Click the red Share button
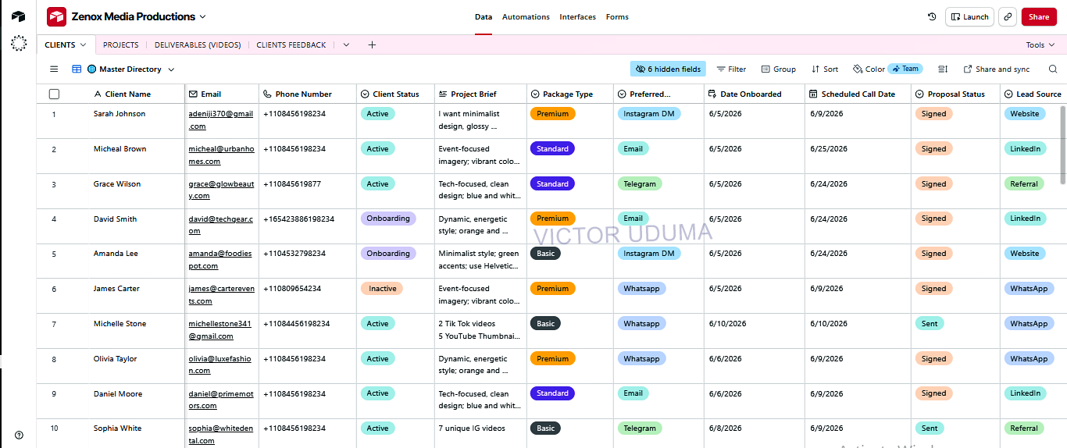The height and width of the screenshot is (448, 1067). [x=1039, y=16]
